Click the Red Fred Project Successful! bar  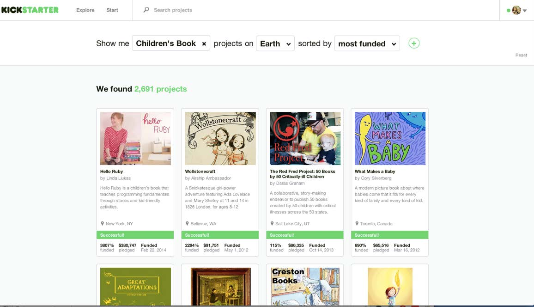[x=305, y=235]
